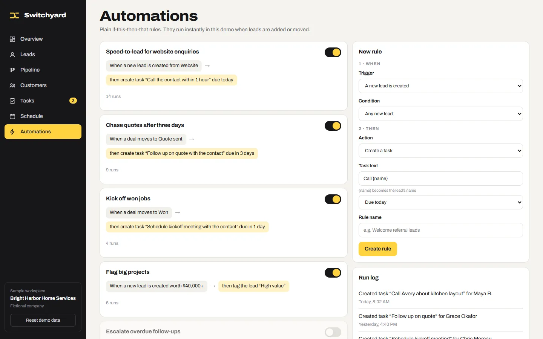Navigate to Pipeline

pos(43,70)
